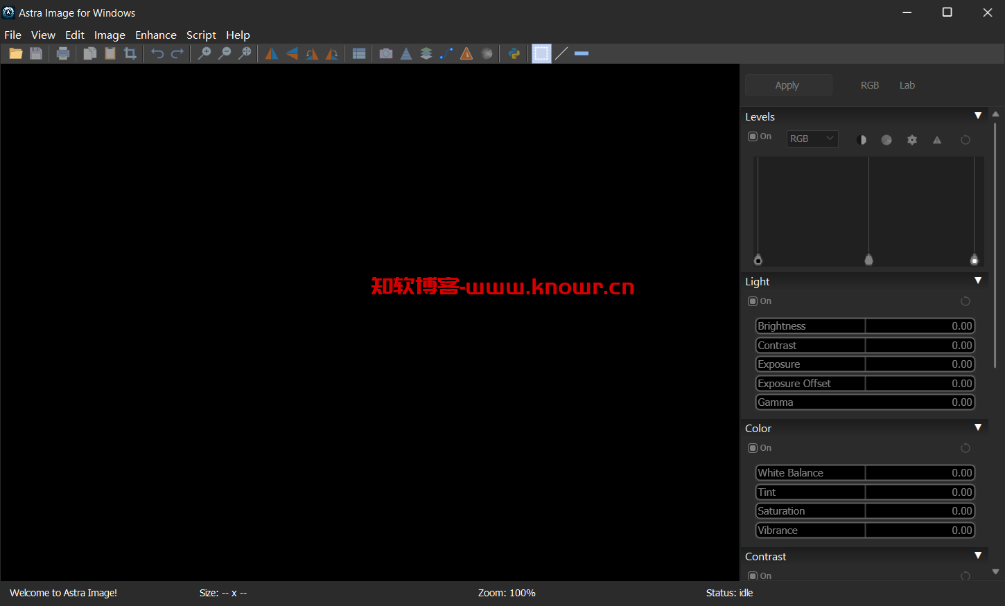Collapse the Color section
The height and width of the screenshot is (606, 1005).
point(978,427)
